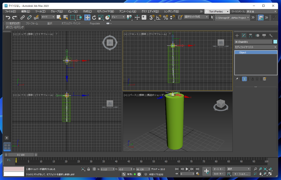Image resolution: width=281 pixels, height=180 pixels.
Task: Click the Maximize Viewport Toggle icon
Action: click(x=270, y=174)
